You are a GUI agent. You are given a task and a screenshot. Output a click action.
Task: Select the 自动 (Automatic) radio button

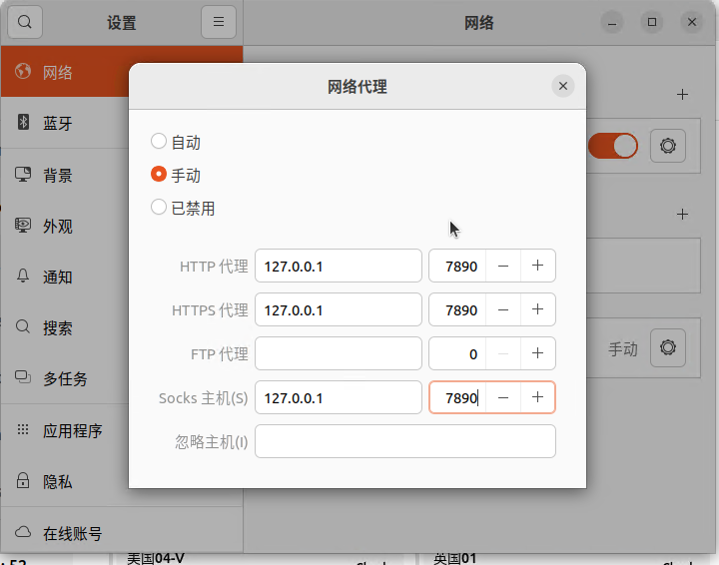pos(159,142)
